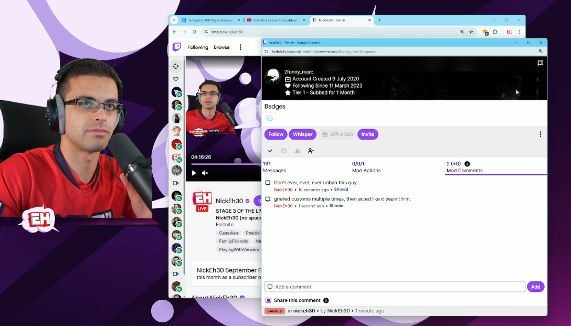This screenshot has width=571, height=326.
Task: Click the timeout clock icon
Action: coord(284,151)
